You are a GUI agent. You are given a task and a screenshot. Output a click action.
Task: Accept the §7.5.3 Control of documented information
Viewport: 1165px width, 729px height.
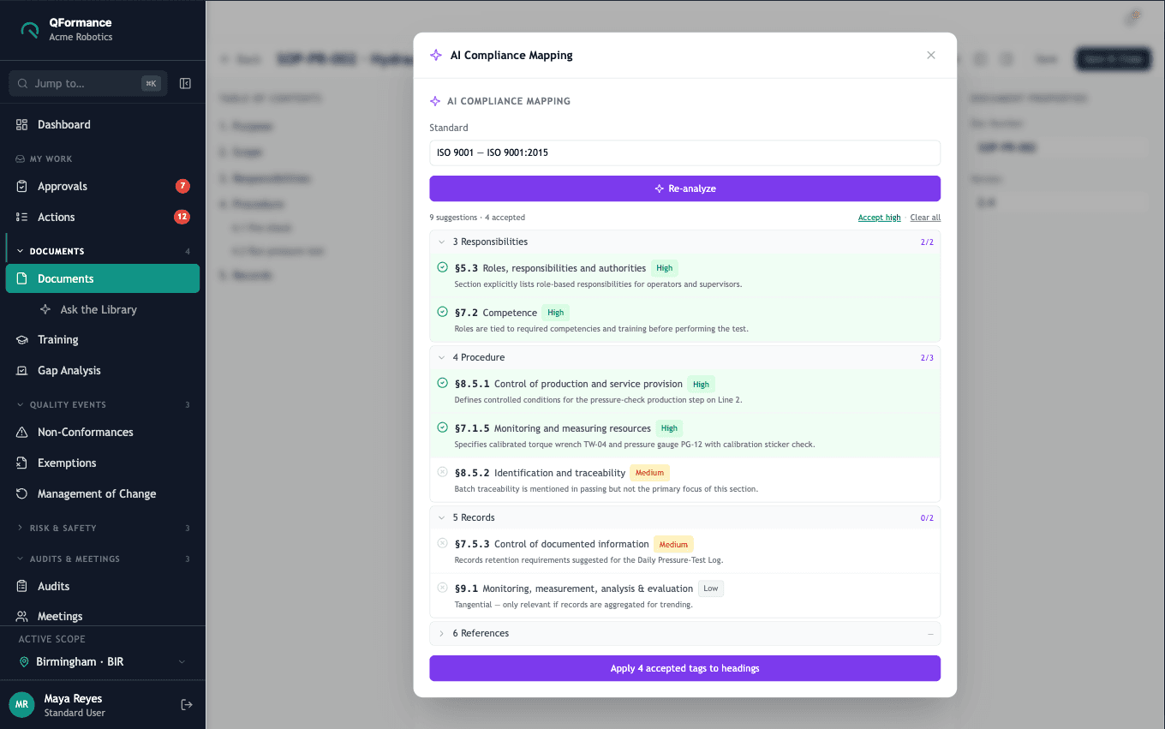[442, 543]
